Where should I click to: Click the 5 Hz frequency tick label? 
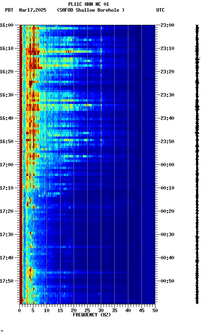pos(33,311)
